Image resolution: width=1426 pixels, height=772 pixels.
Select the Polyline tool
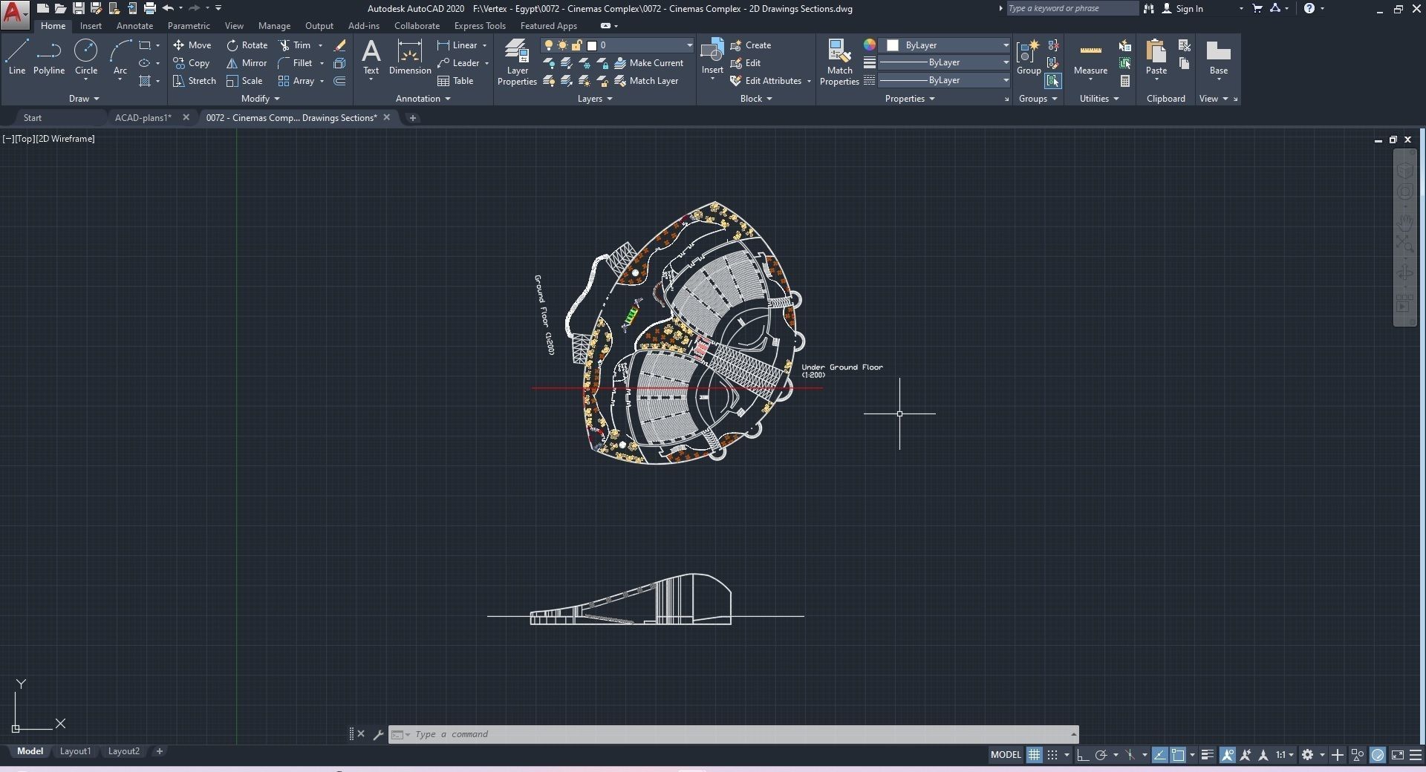click(49, 57)
